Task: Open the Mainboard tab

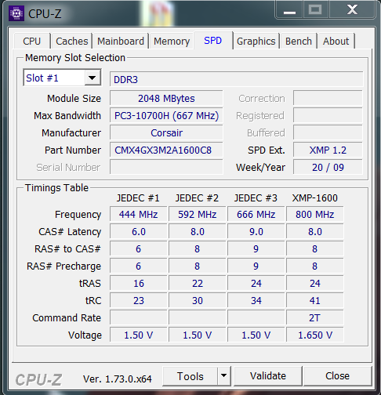Action: click(121, 41)
